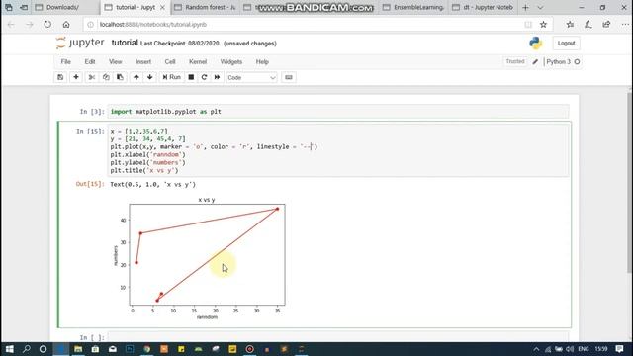This screenshot has height=356, width=633.
Task: Interrupt the kernel with stop icon
Action: pyautogui.click(x=191, y=77)
